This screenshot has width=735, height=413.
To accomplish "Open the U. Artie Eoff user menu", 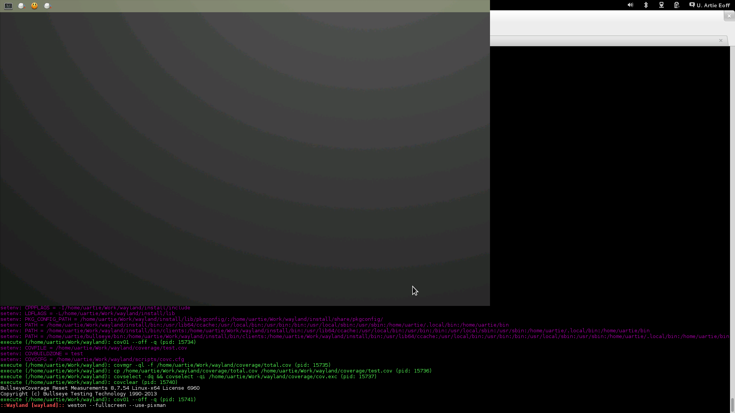I will 713,5.
